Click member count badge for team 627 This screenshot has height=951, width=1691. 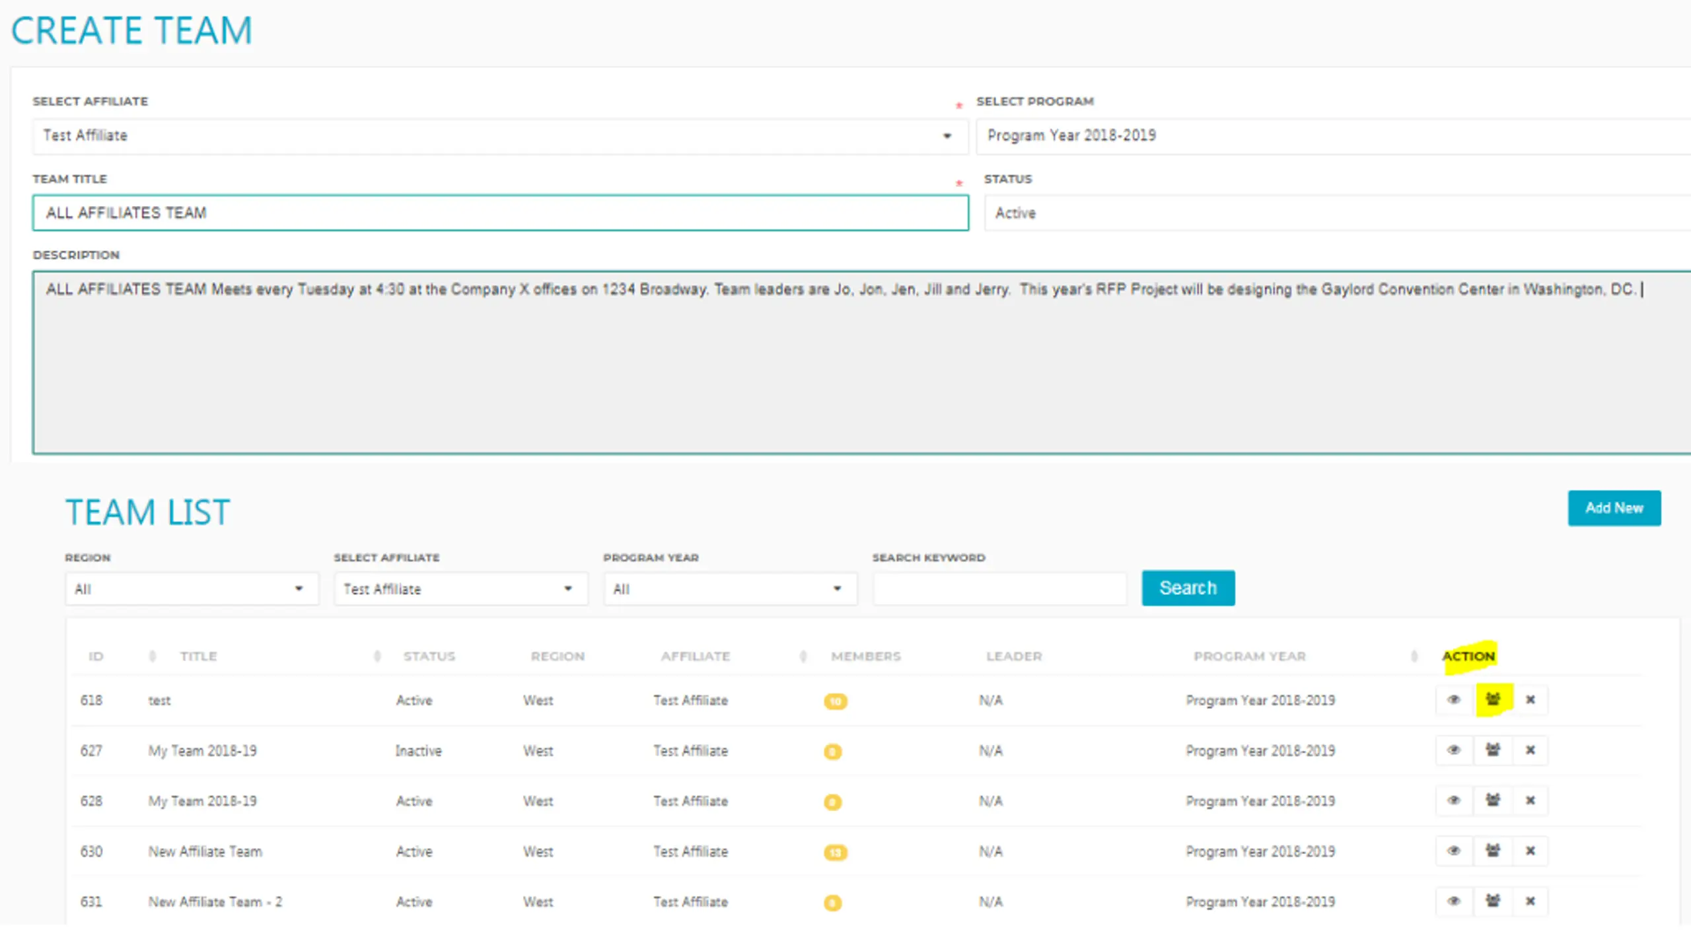coord(833,752)
